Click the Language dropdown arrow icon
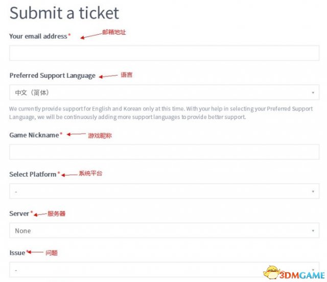Image resolution: width=327 pixels, height=282 pixels. [x=313, y=92]
